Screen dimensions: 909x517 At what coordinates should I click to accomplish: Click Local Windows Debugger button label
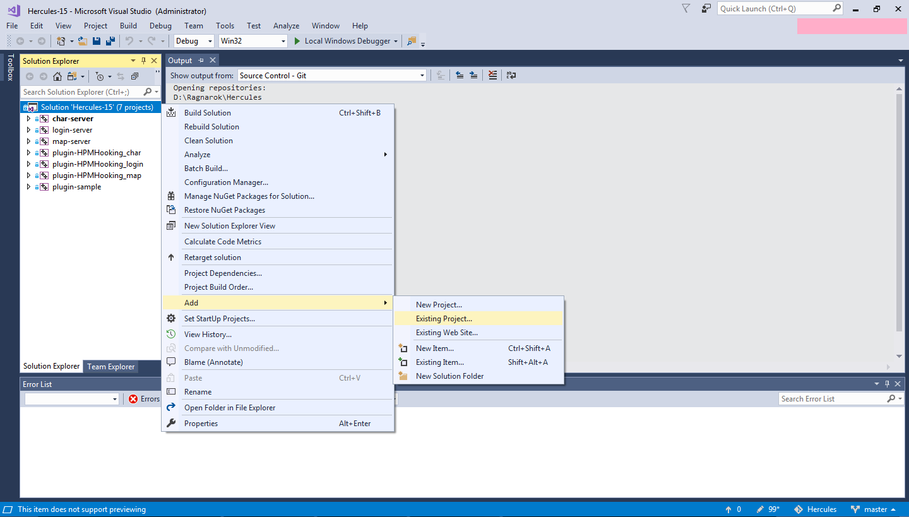coord(347,41)
